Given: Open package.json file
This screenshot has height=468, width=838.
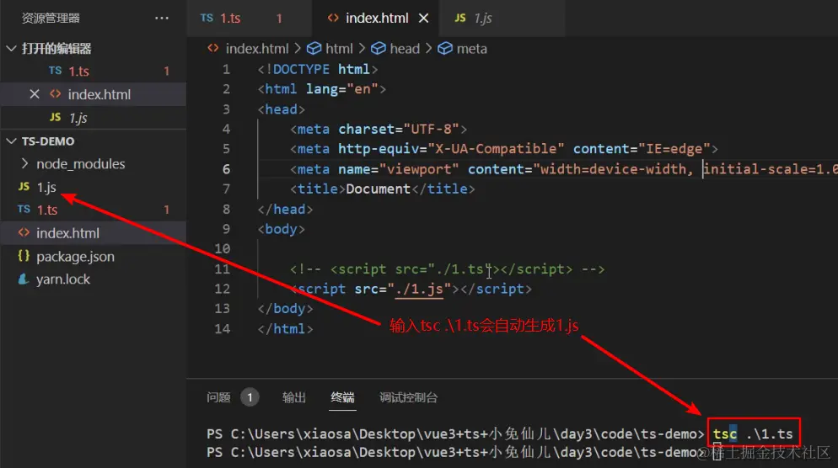Looking at the screenshot, I should coord(93,257).
